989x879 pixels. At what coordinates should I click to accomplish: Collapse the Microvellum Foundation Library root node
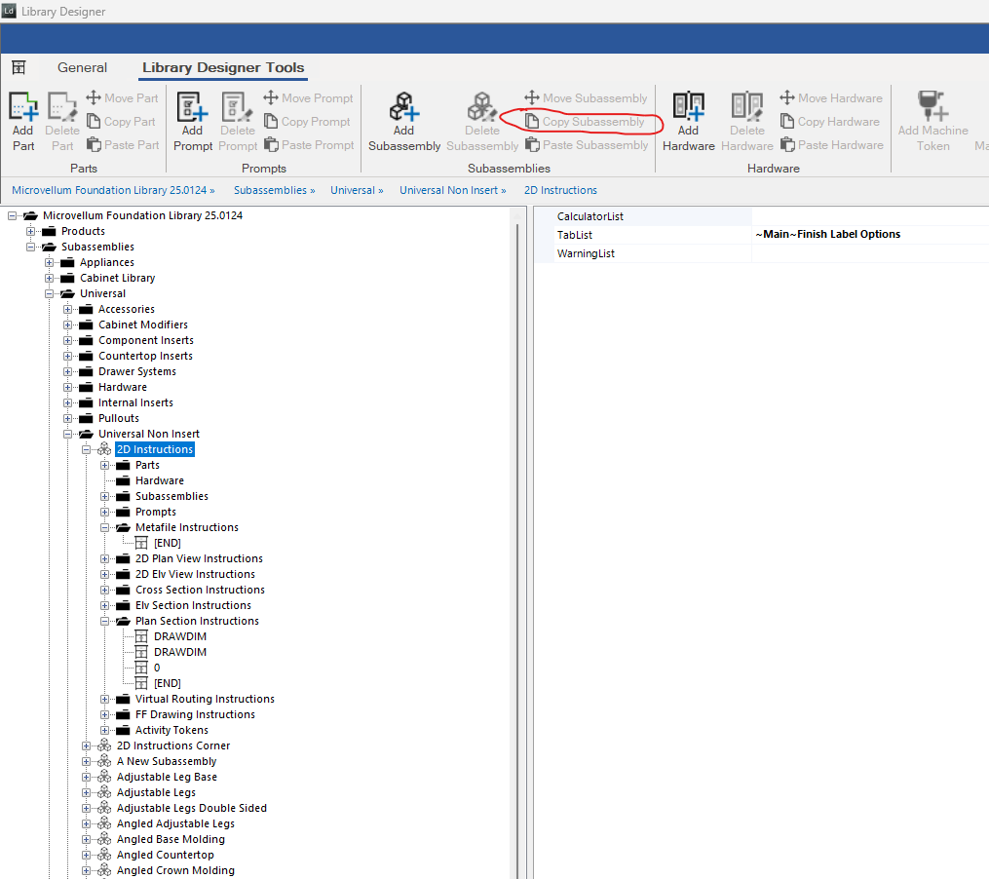[x=12, y=215]
